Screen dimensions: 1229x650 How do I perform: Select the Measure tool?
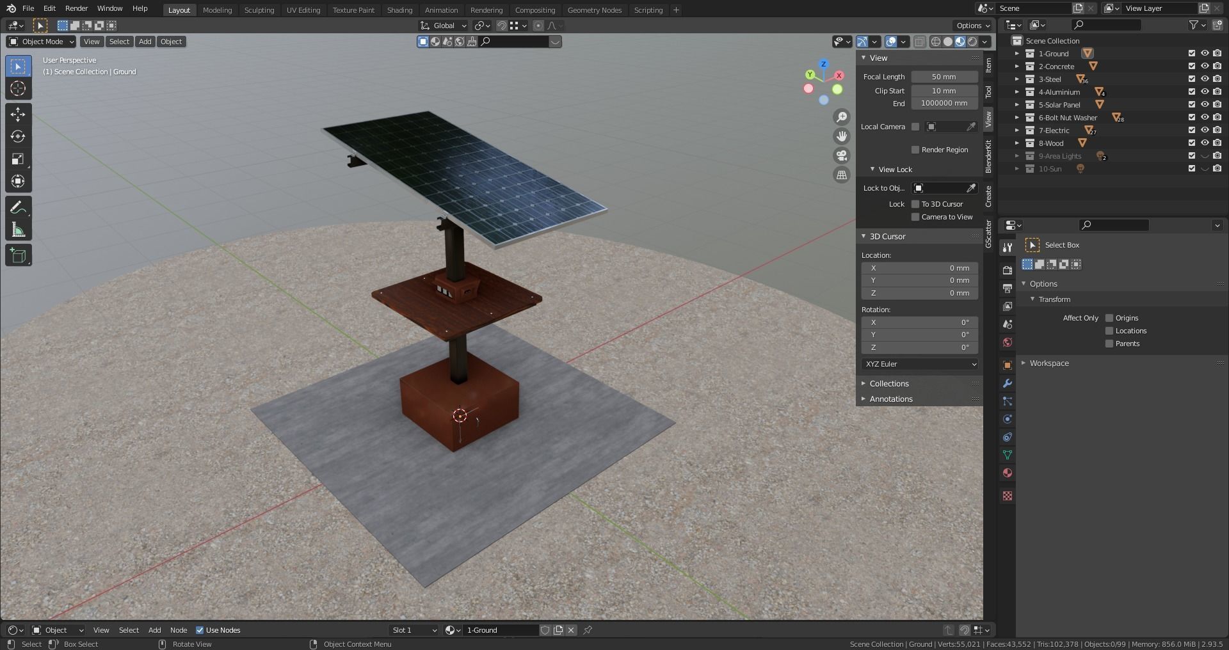pyautogui.click(x=18, y=230)
